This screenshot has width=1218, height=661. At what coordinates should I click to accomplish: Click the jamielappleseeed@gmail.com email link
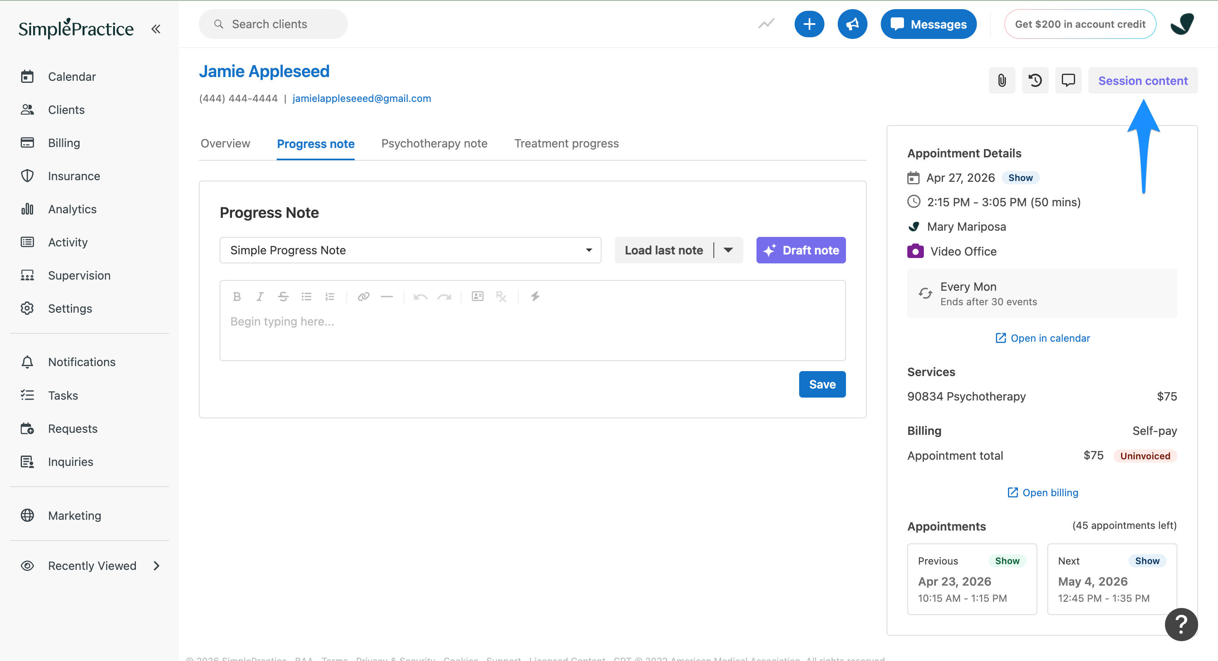pyautogui.click(x=362, y=98)
